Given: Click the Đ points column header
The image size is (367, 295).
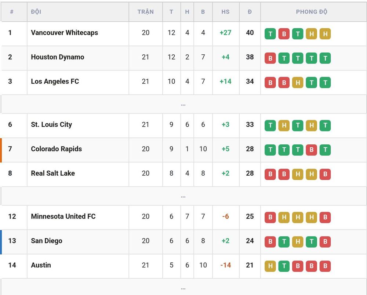Looking at the screenshot, I should tap(250, 12).
